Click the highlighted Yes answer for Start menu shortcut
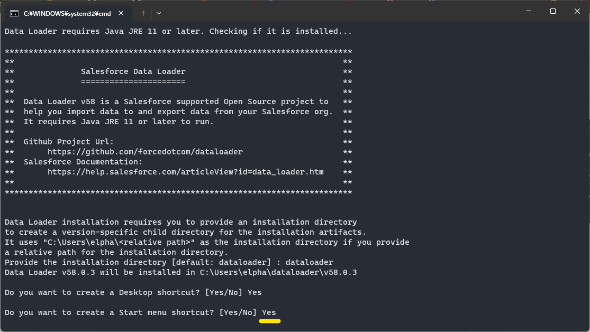Viewport: 590px width, 332px height. click(x=269, y=312)
